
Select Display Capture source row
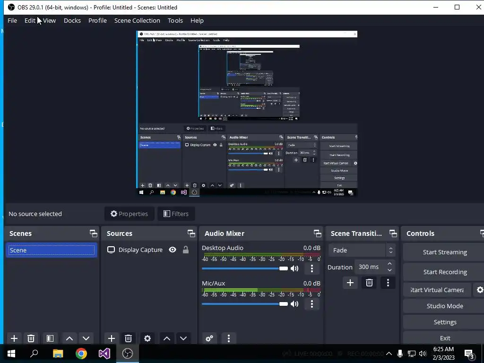(149, 250)
